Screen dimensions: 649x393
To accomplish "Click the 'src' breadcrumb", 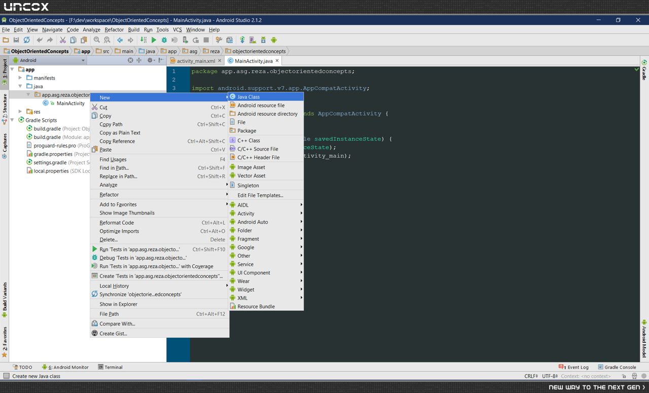I will click(x=102, y=51).
